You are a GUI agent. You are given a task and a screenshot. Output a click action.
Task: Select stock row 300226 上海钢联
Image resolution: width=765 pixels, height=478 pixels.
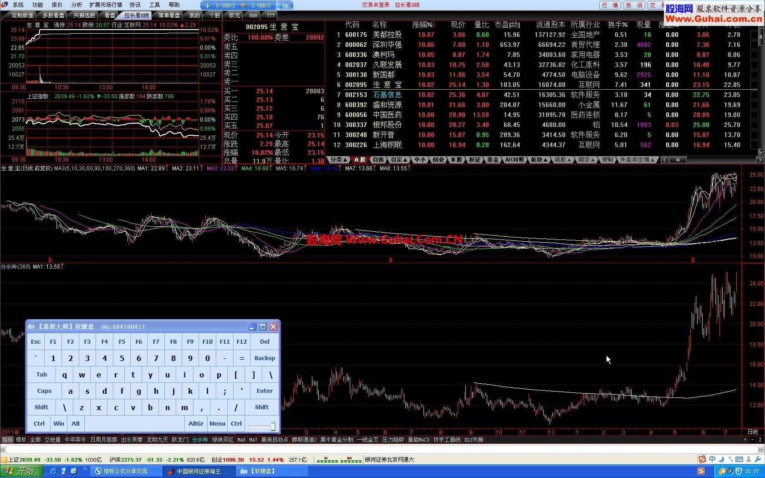542,145
